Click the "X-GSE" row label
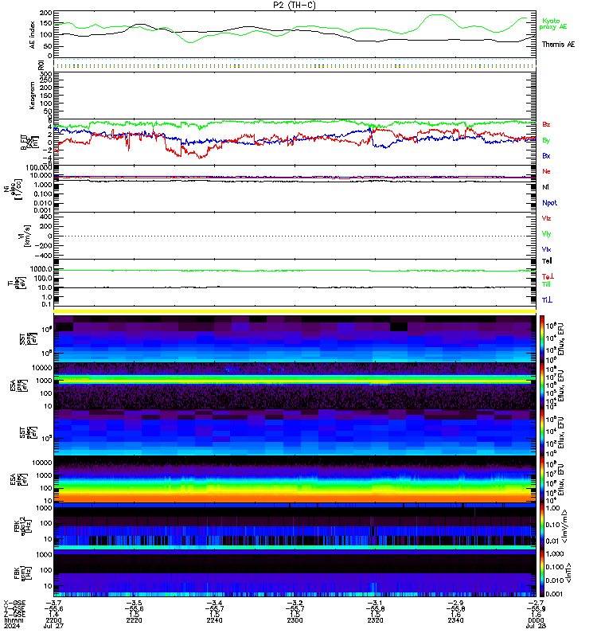The width and height of the screenshot is (597, 637). (x=14, y=603)
